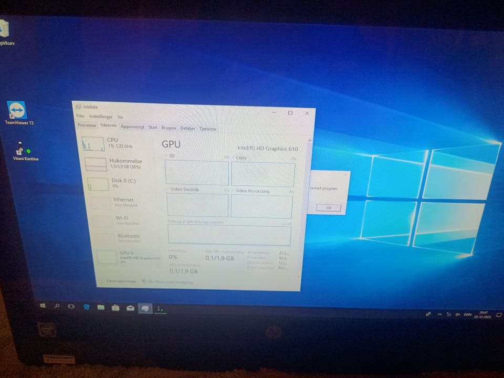504x378 pixels.
Task: Open the TeamViewer 13 desktop shortcut
Action: tap(18, 113)
